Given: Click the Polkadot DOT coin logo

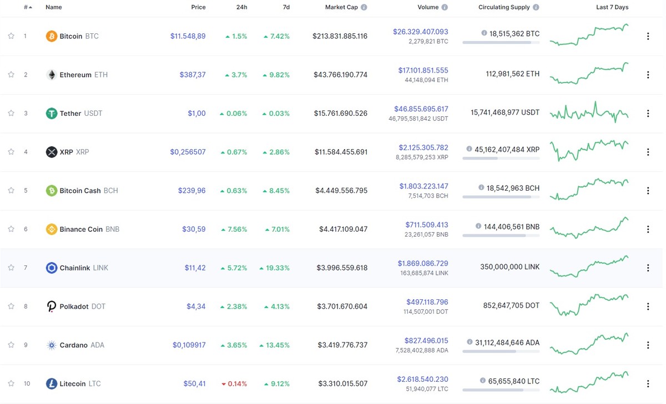Looking at the screenshot, I should [51, 306].
